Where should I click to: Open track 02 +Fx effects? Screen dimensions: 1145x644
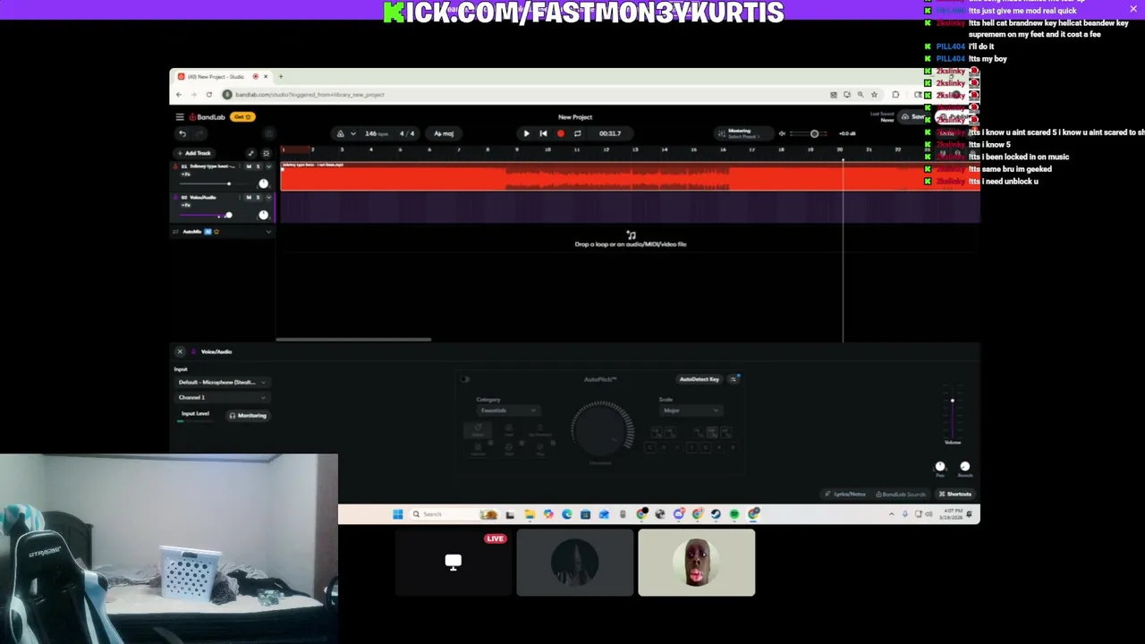pos(186,206)
